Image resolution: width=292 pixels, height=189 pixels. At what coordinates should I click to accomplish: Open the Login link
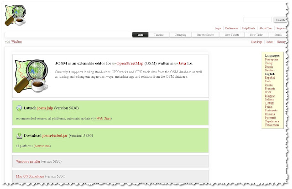[x=218, y=28]
